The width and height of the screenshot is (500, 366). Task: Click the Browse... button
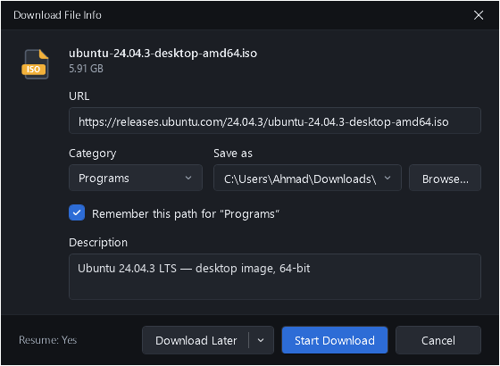click(446, 178)
